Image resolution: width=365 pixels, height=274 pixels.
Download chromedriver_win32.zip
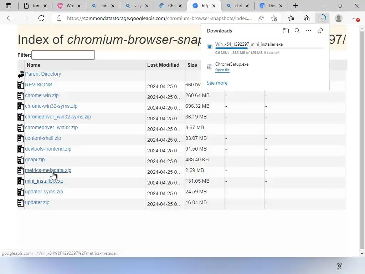[51, 127]
